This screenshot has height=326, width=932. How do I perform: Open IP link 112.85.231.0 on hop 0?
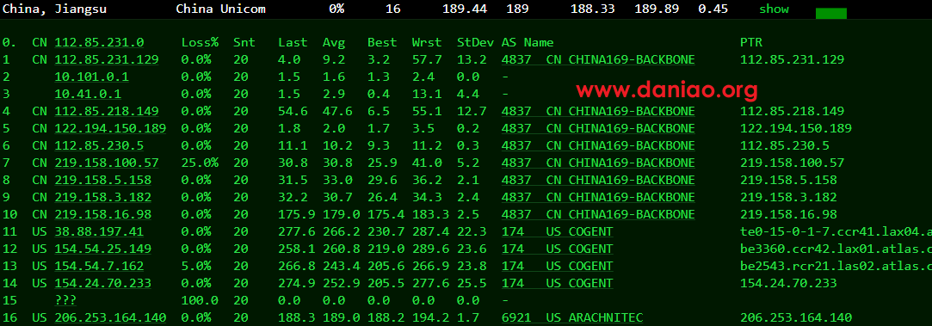[99, 43]
